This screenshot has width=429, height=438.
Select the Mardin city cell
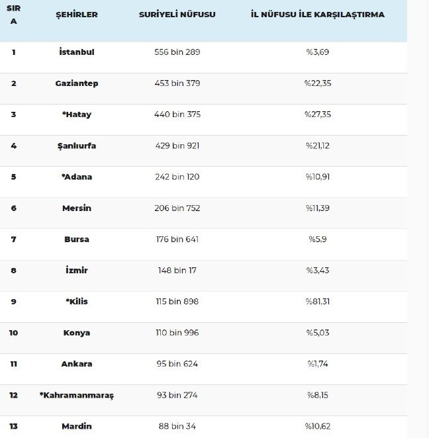pyautogui.click(x=77, y=426)
